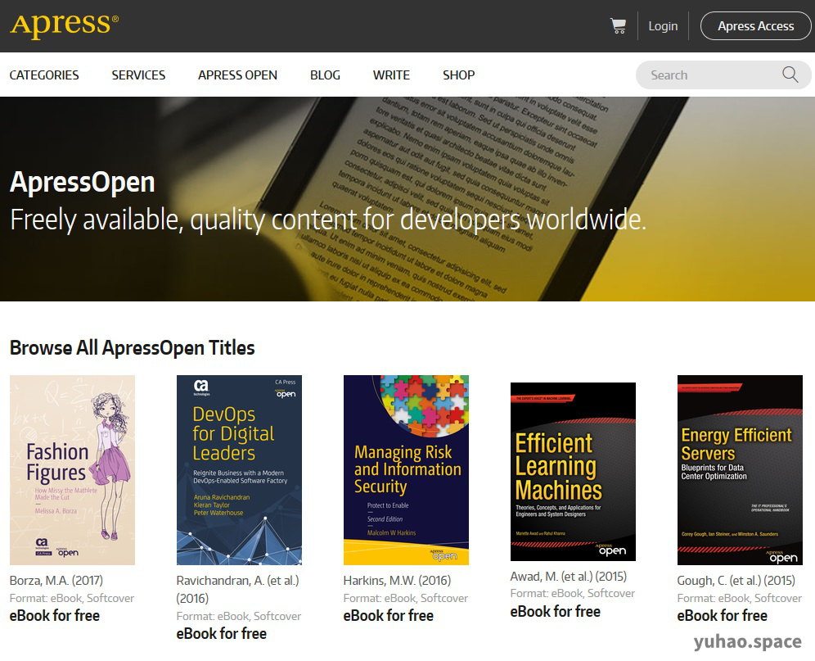The width and height of the screenshot is (815, 661).
Task: Click eBook for free under Awad
Action: coord(555,611)
